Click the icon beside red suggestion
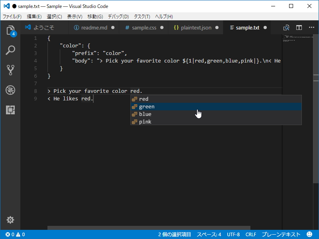 click(134, 99)
